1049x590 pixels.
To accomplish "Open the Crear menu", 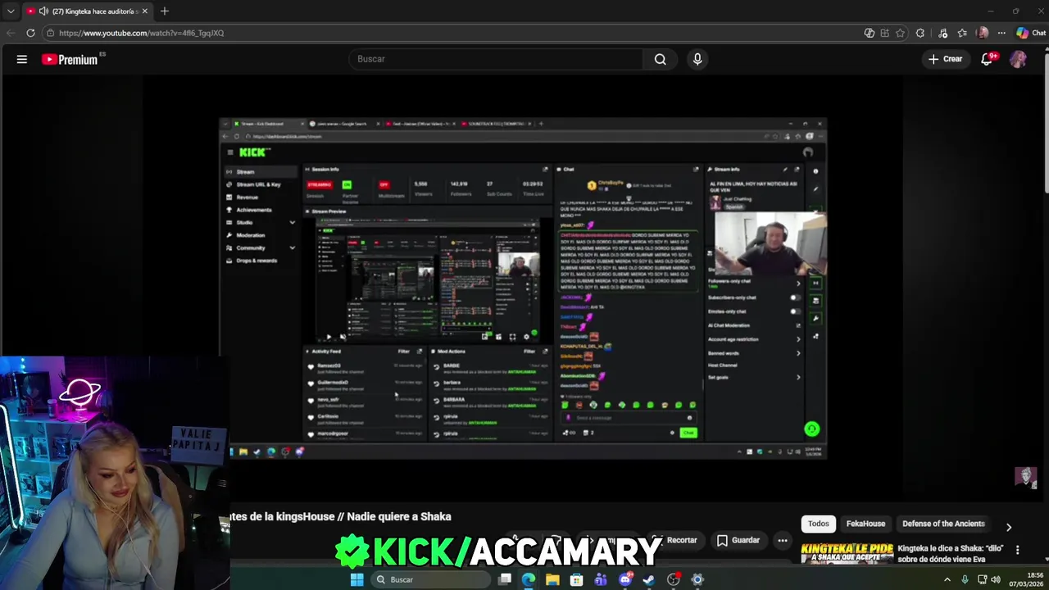I will coord(945,59).
